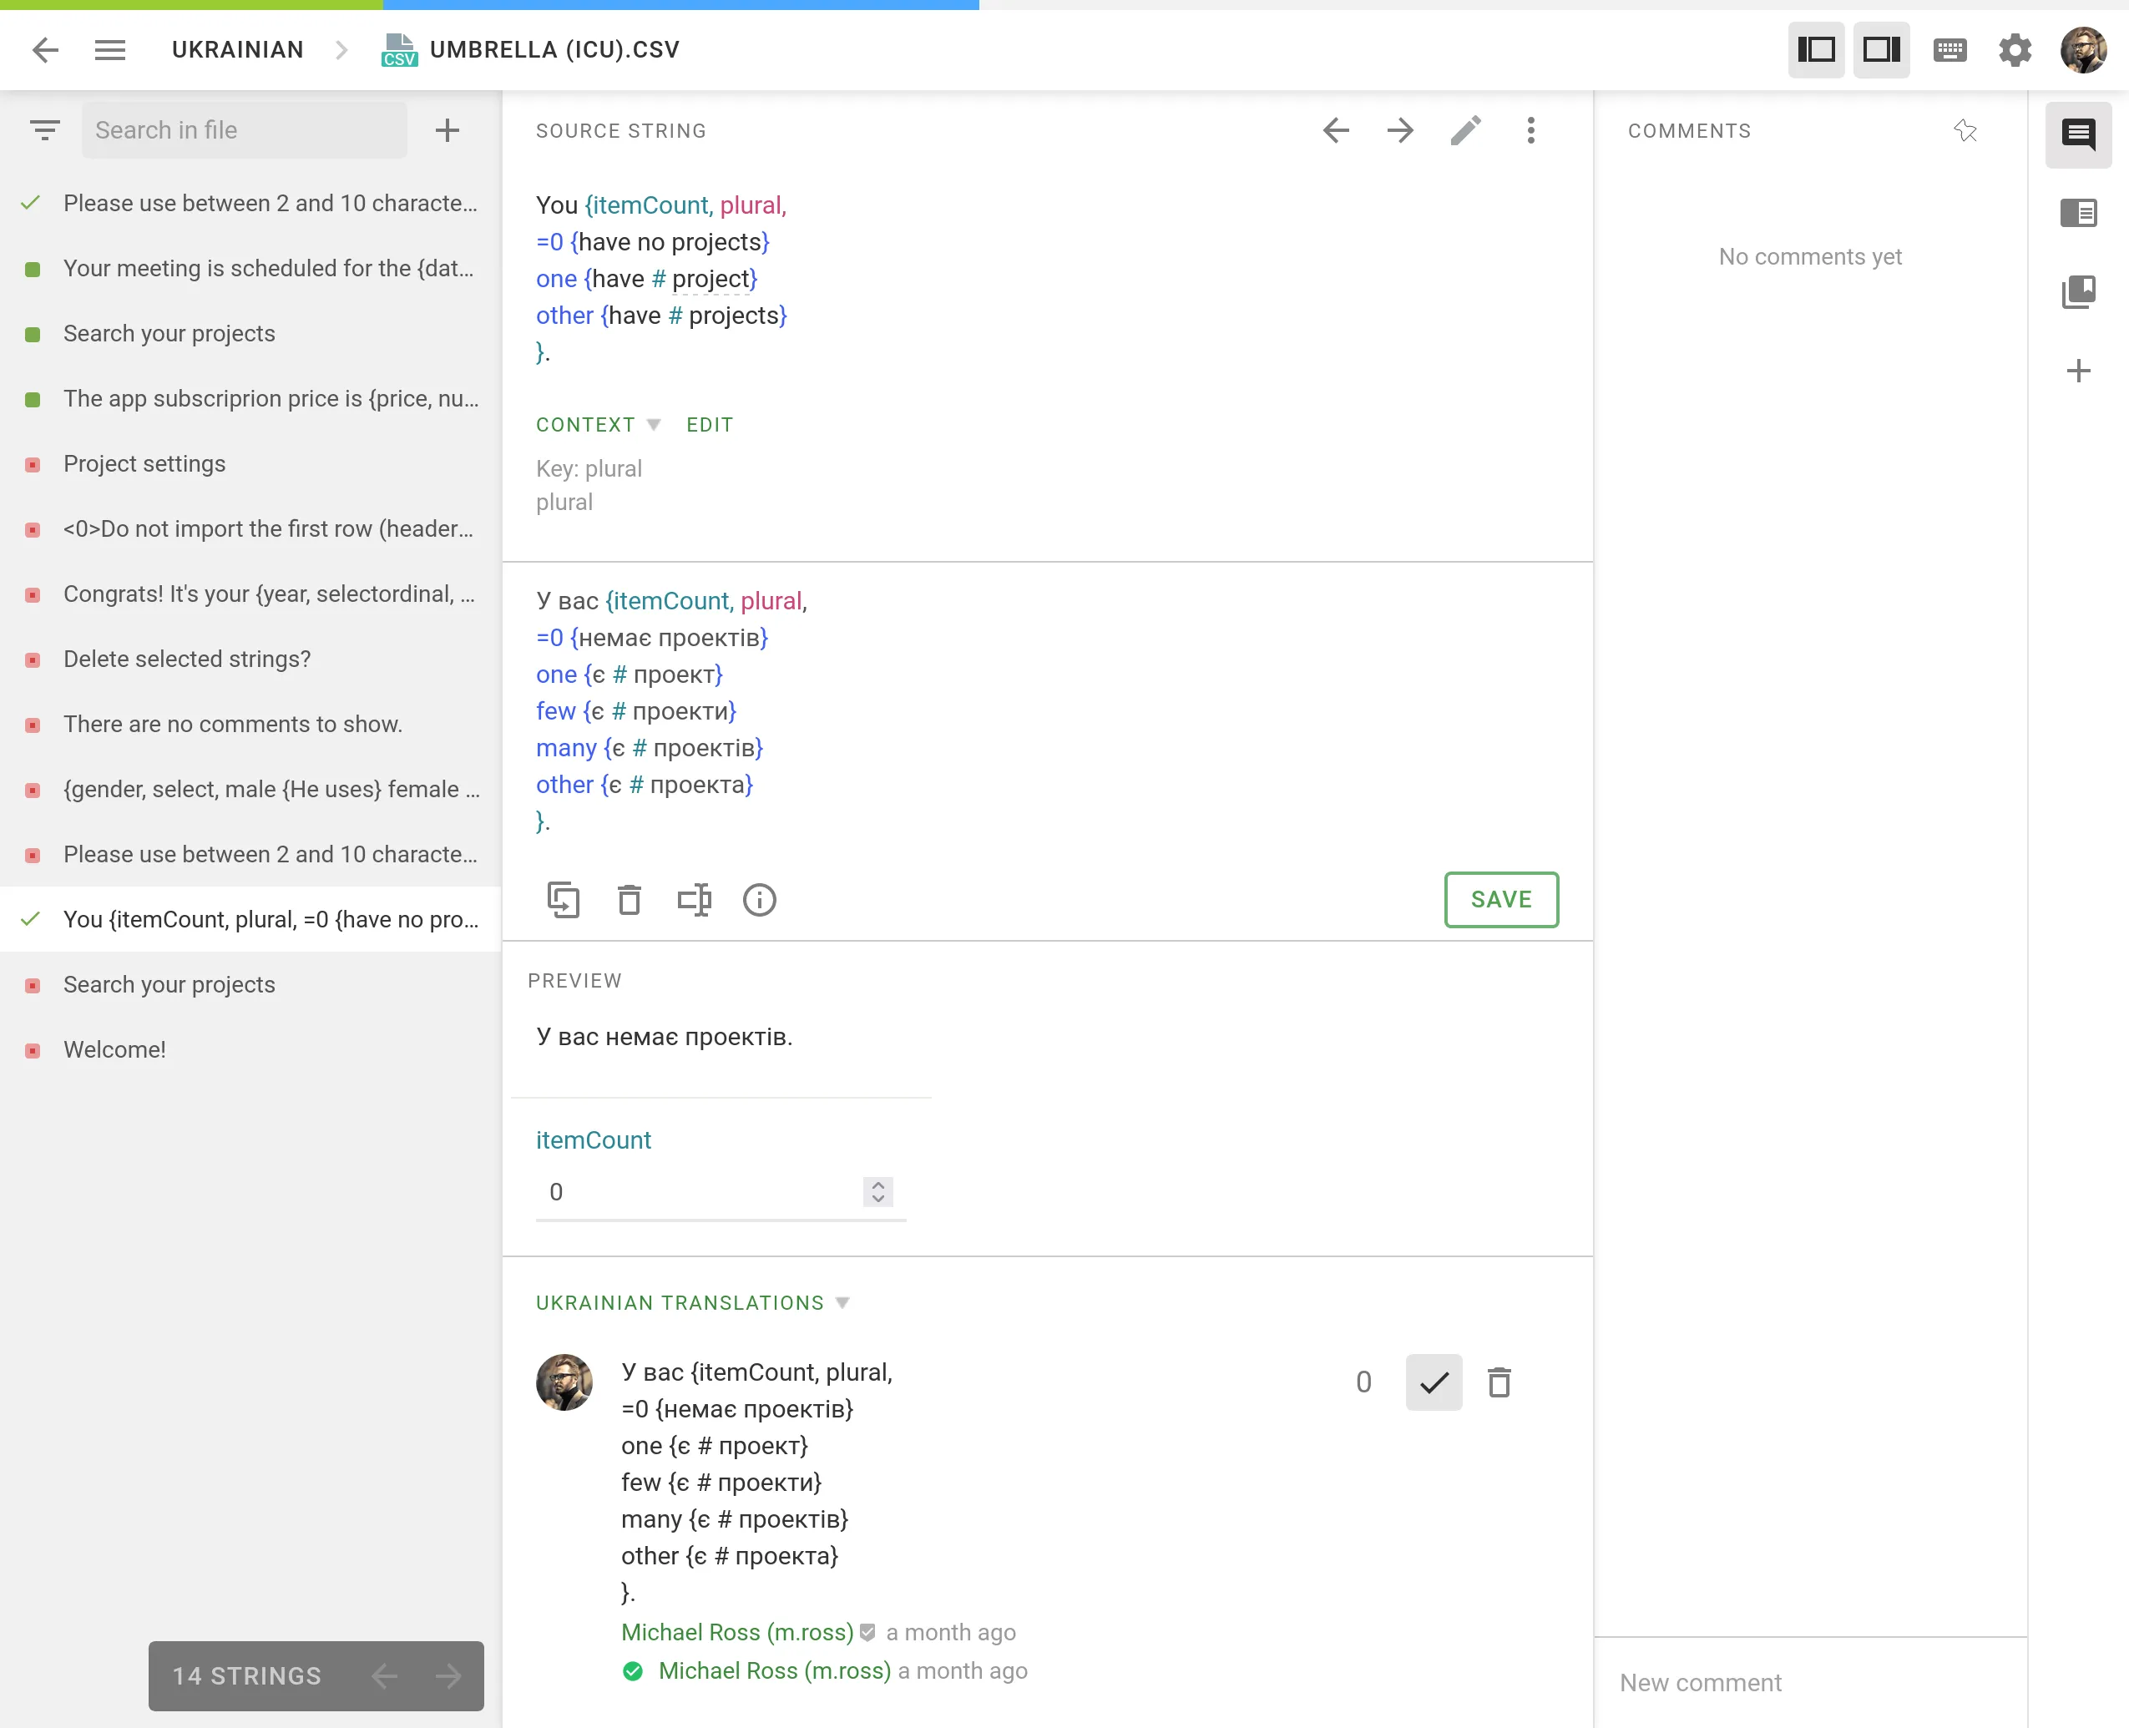Expand UKRAINIAN TRANSLATIONS dropdown arrow
The width and height of the screenshot is (2129, 1728).
[x=843, y=1303]
